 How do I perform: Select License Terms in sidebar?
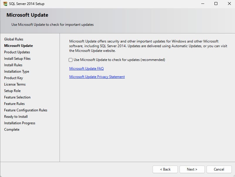pyautogui.click(x=15, y=84)
